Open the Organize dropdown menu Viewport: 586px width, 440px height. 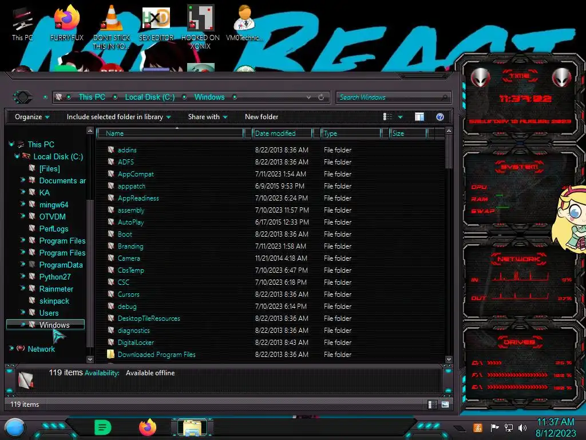tap(32, 117)
